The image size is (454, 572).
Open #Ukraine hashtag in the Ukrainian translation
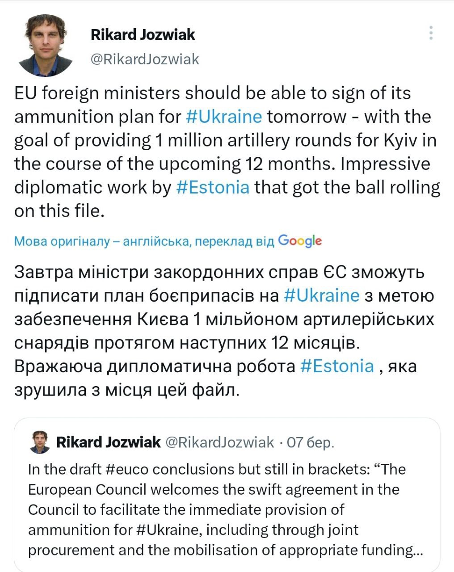click(x=321, y=295)
